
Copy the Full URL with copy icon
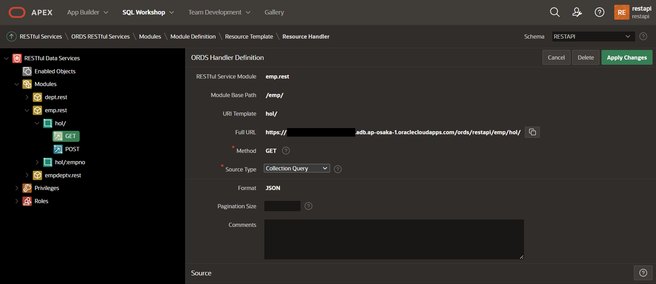532,132
